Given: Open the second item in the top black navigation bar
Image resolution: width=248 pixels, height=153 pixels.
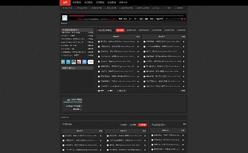Looking at the screenshot, I should pos(77,2).
